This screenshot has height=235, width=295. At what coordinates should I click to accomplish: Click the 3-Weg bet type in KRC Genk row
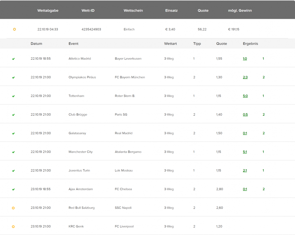(x=169, y=226)
